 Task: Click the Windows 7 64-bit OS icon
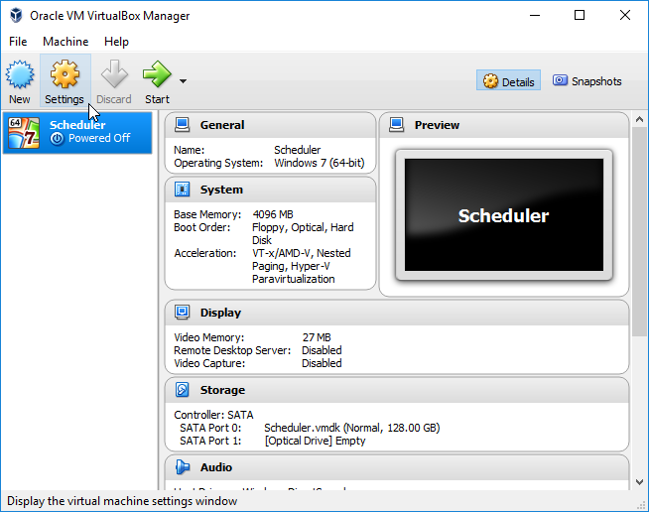(x=24, y=133)
